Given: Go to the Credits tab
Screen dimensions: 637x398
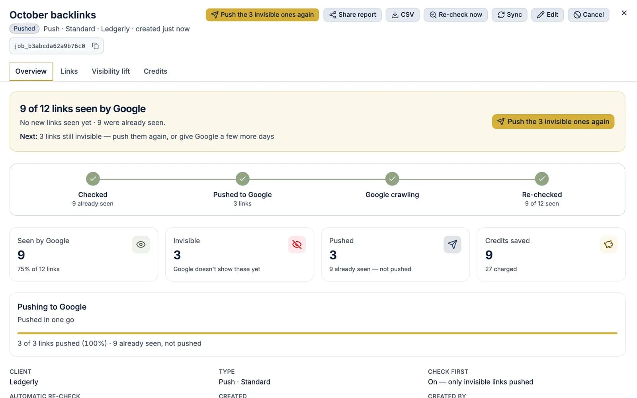Looking at the screenshot, I should [x=155, y=71].
